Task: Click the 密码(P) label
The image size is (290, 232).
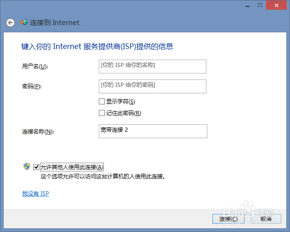Action: [x=32, y=86]
